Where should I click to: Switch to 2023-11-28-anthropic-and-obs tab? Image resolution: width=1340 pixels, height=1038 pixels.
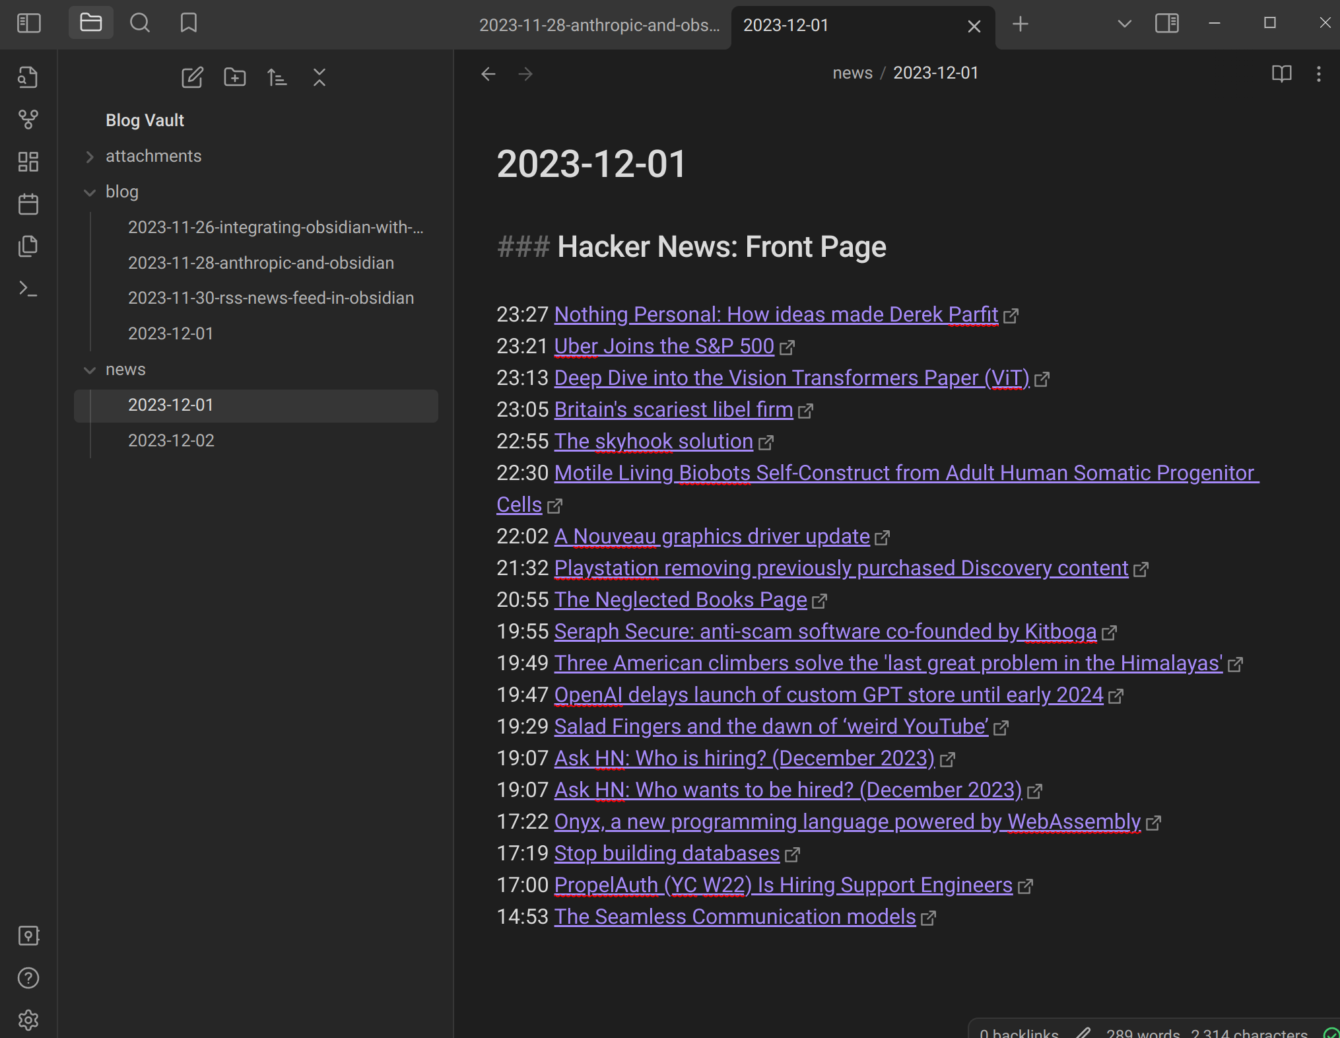click(x=599, y=25)
